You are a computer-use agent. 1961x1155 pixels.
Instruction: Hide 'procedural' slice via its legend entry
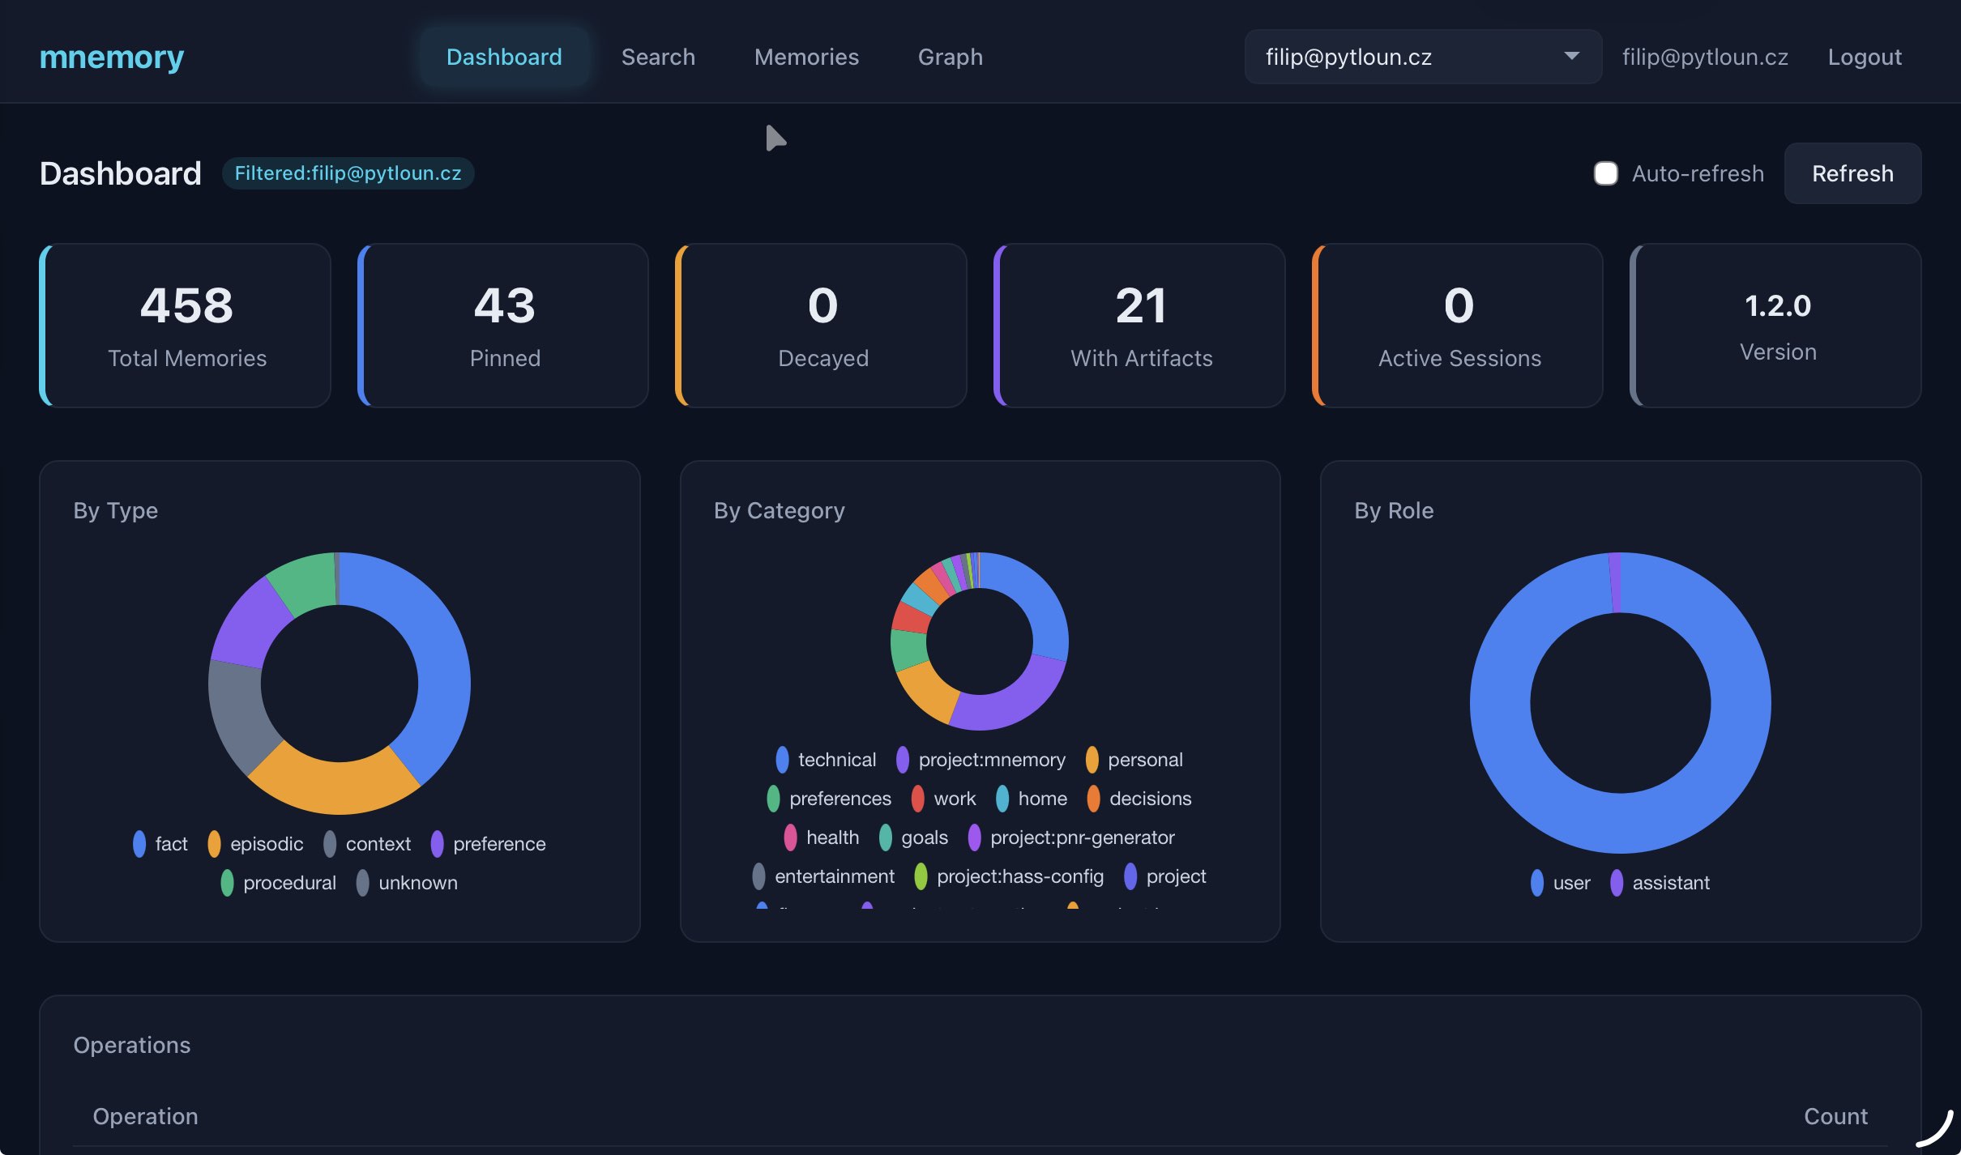point(228,882)
